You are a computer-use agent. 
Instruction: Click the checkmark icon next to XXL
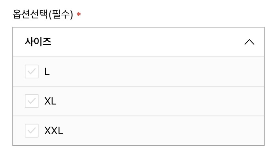32,131
